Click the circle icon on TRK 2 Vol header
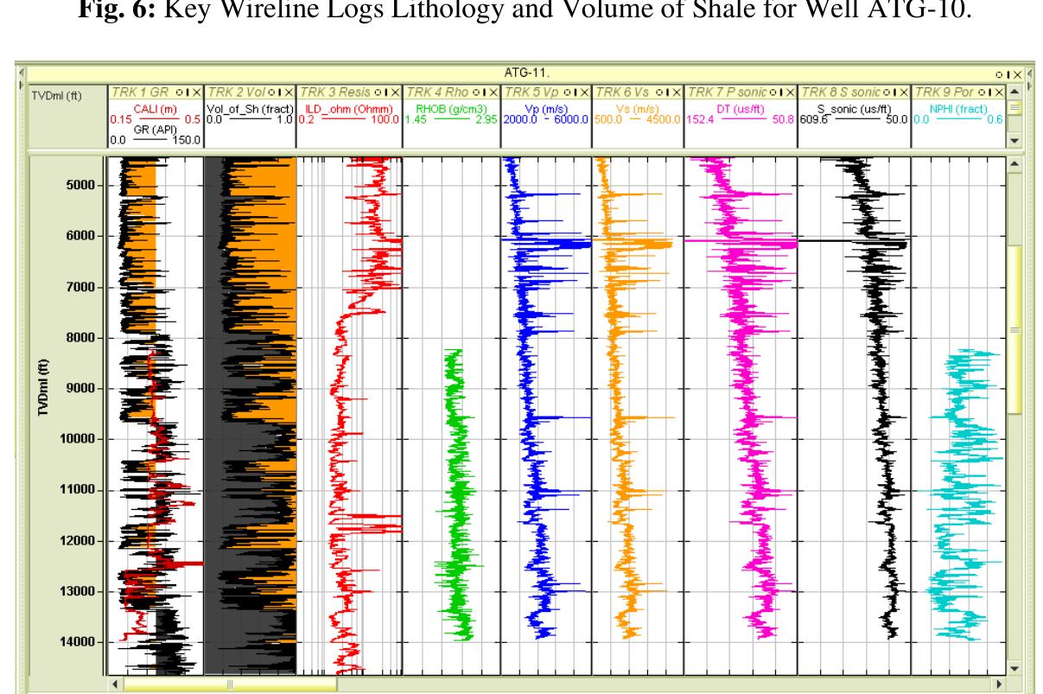Screen dimensions: 1043x694 [x=270, y=92]
